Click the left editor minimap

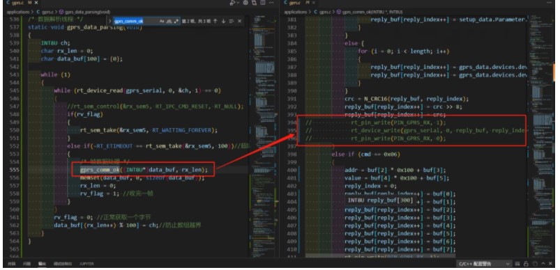[x=264, y=136]
